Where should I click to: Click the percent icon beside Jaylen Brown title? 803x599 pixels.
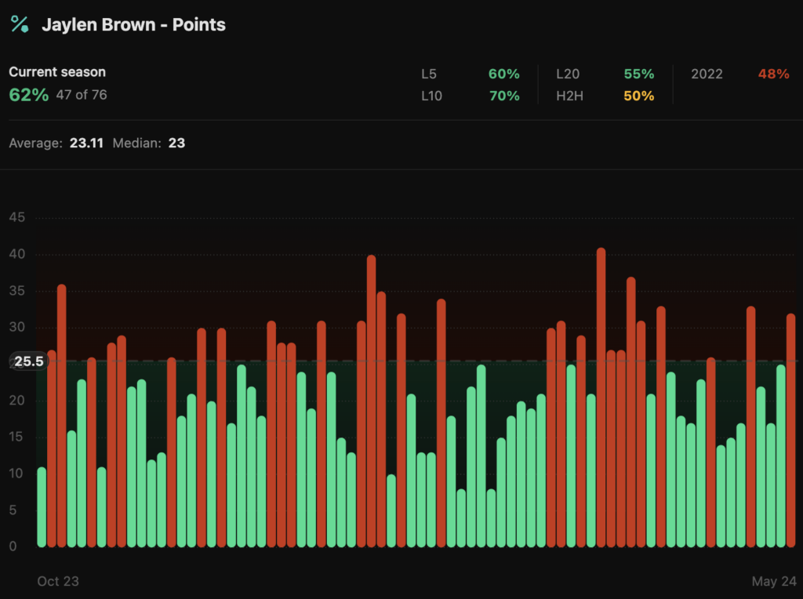pos(20,24)
